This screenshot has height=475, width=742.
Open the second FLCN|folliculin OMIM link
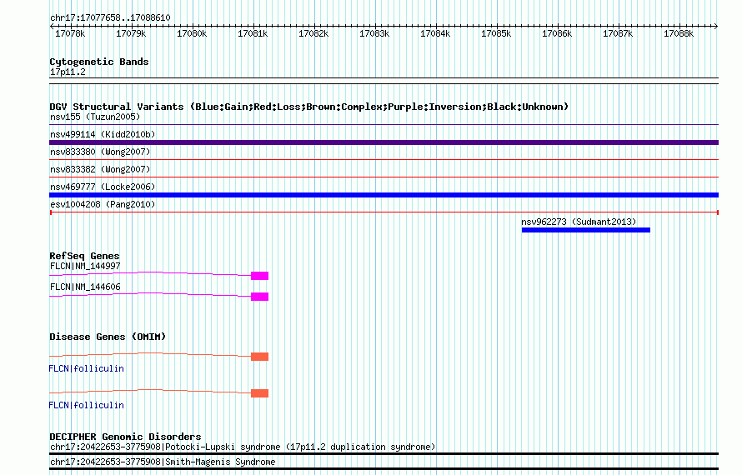pyautogui.click(x=86, y=406)
